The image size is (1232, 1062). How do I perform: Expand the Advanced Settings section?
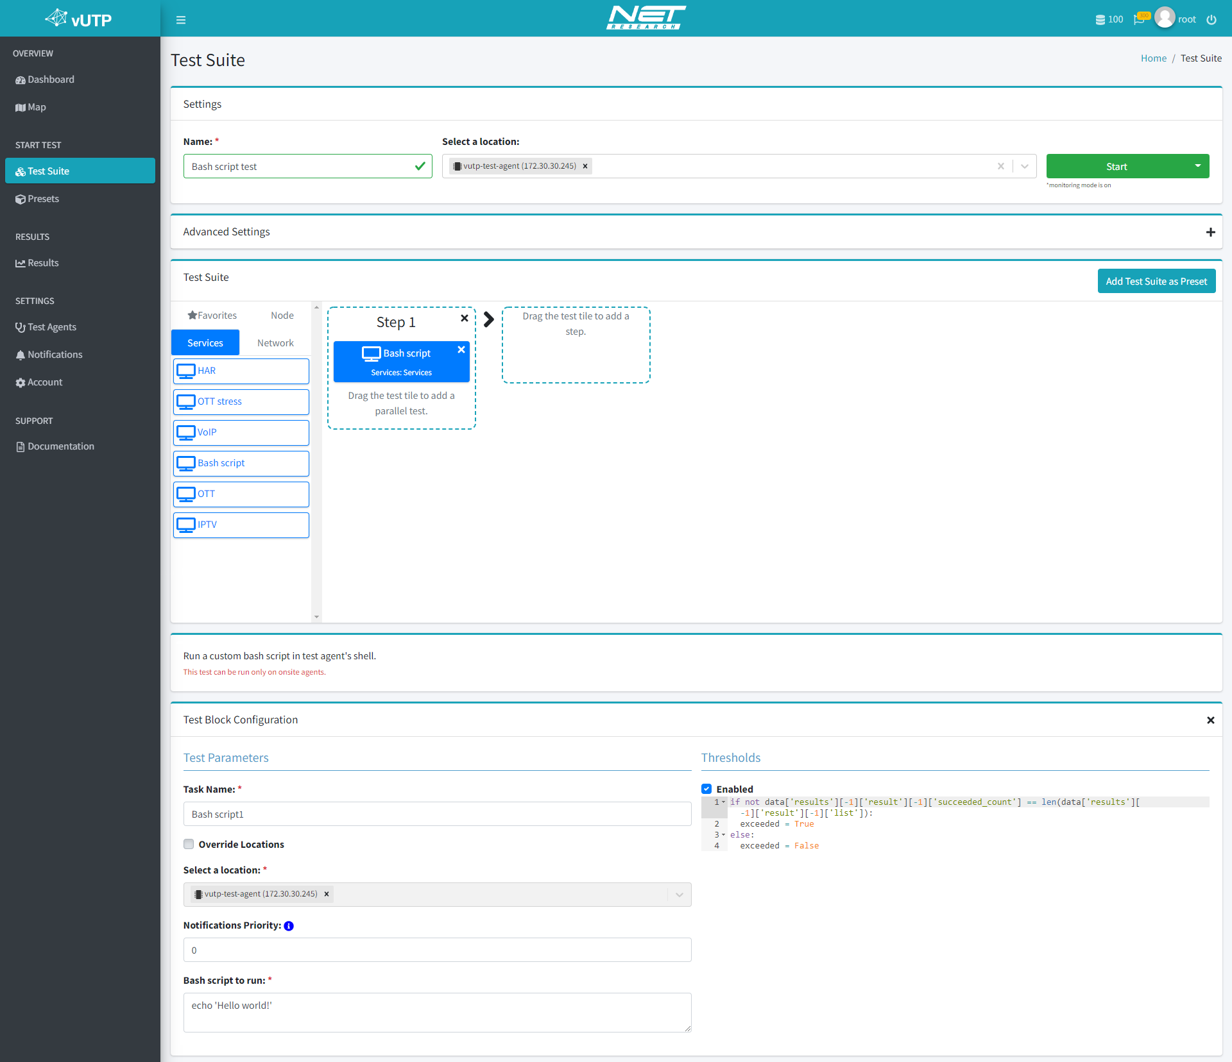(1210, 232)
